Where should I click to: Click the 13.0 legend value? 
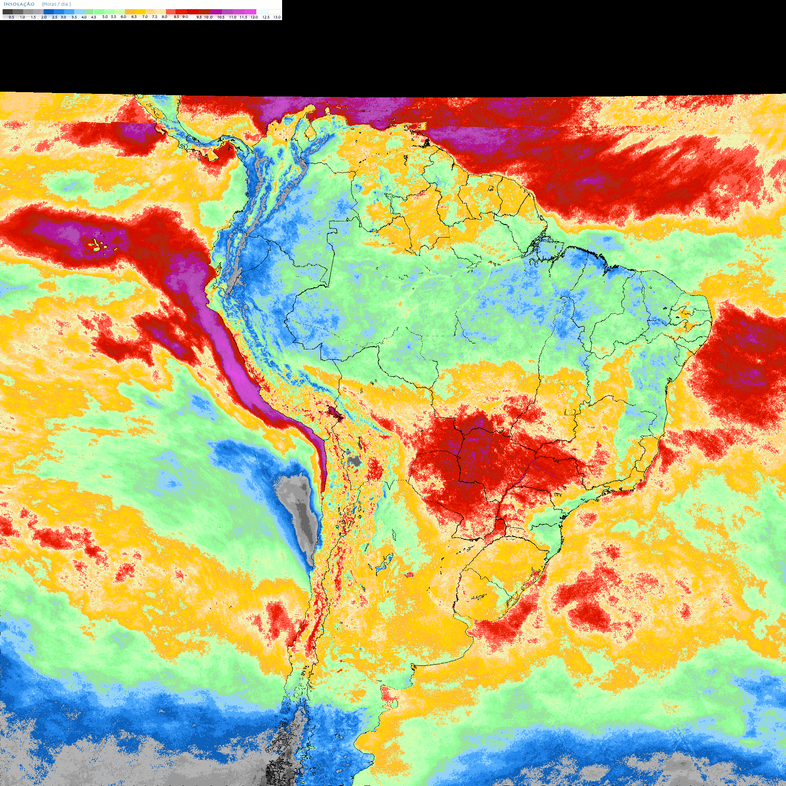[277, 17]
